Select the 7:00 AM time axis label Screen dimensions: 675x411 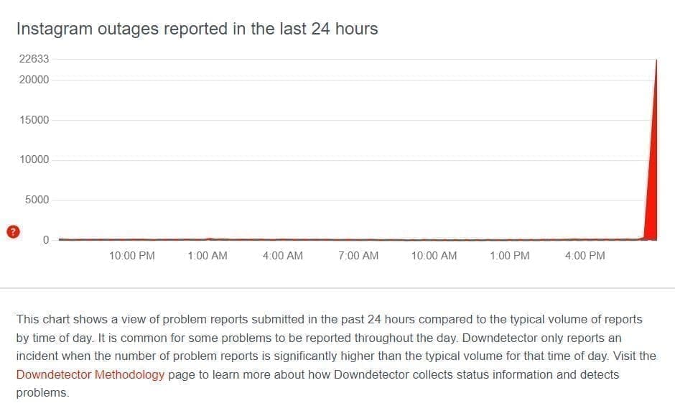pos(358,256)
